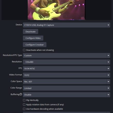Expand the Resolution/FPS Type dropdown
The image size is (113, 113).
pyautogui.click(x=67, y=55)
